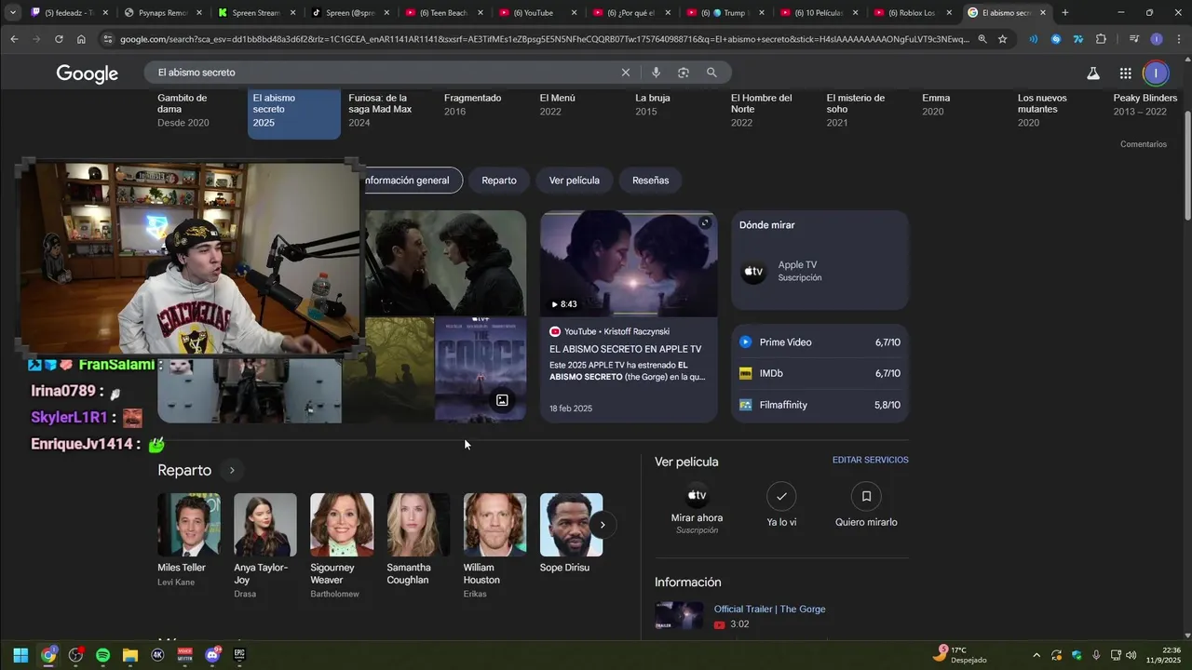Expand the YouTube video card
Image resolution: width=1192 pixels, height=670 pixels.
click(705, 222)
